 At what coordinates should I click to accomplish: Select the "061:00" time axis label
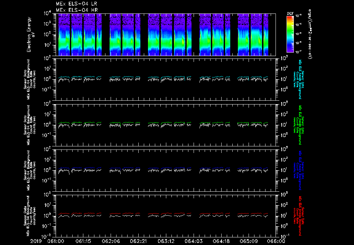click(x=56, y=242)
